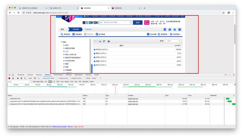Select the first easyquery.htm request row
Viewport: 243px width, 138px height.
click(x=121, y=98)
